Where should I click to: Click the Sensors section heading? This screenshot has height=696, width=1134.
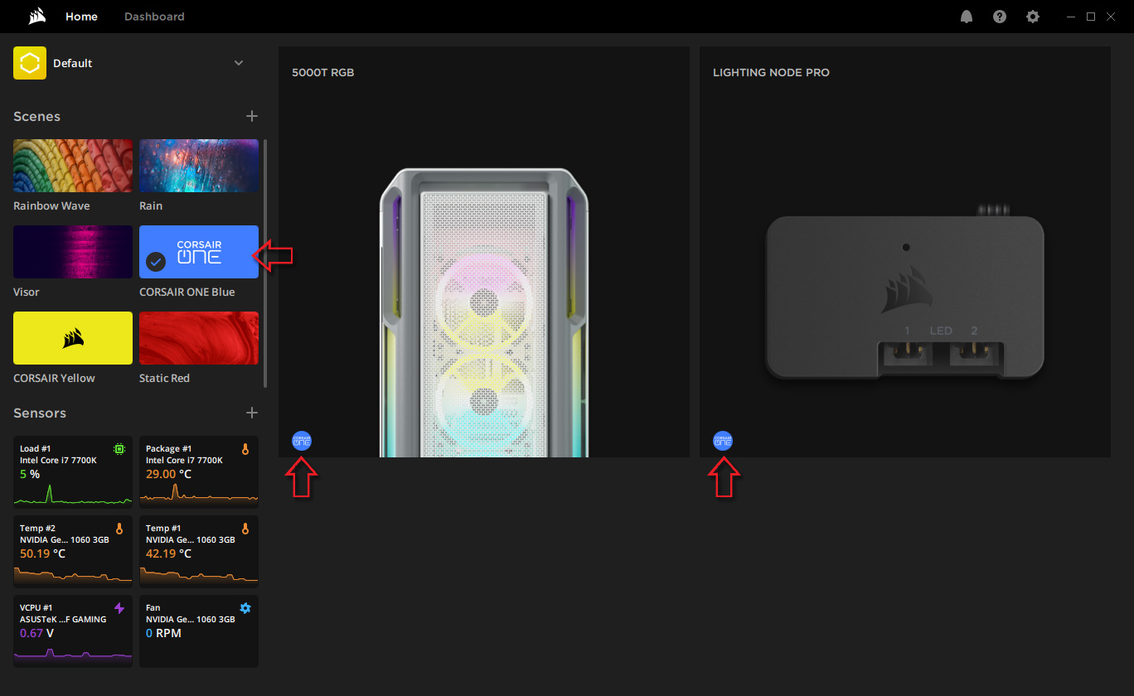pyautogui.click(x=40, y=413)
